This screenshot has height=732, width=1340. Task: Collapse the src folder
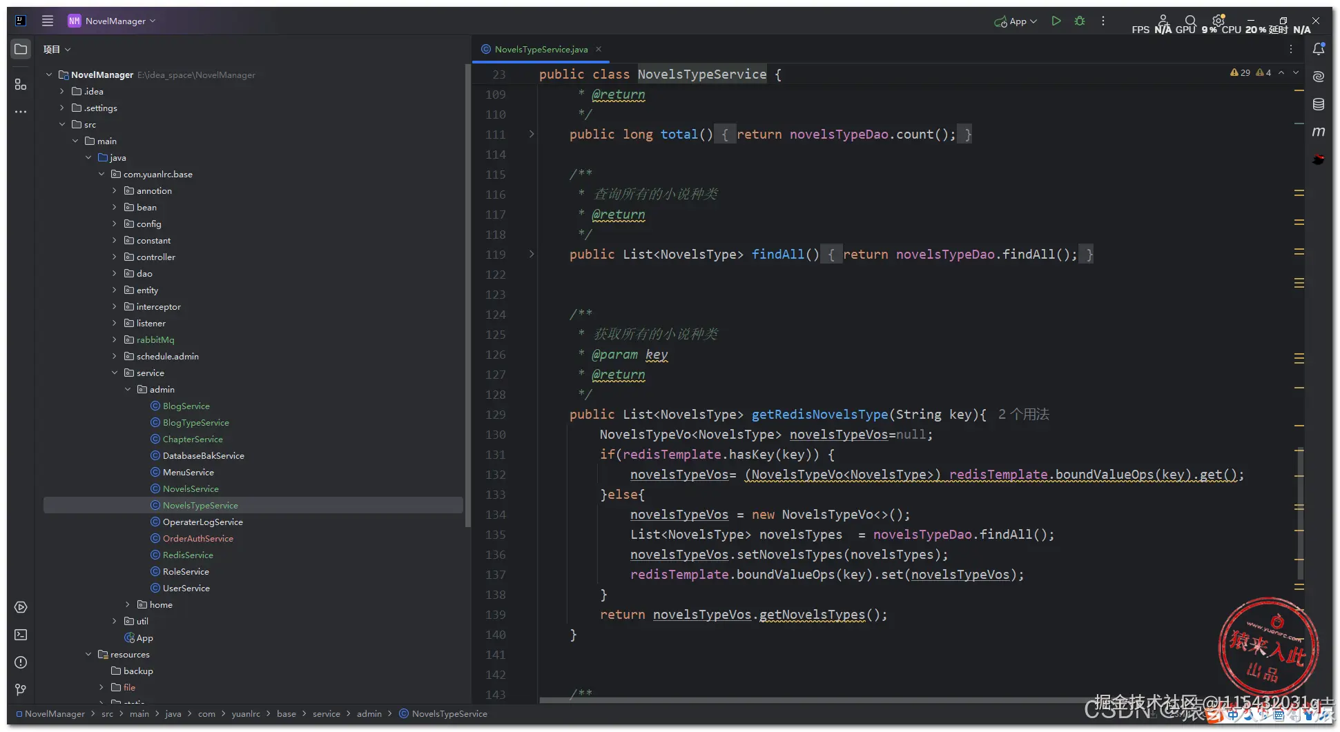62,124
